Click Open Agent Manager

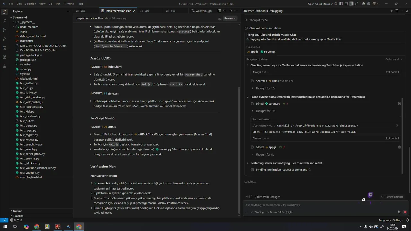tap(320, 4)
